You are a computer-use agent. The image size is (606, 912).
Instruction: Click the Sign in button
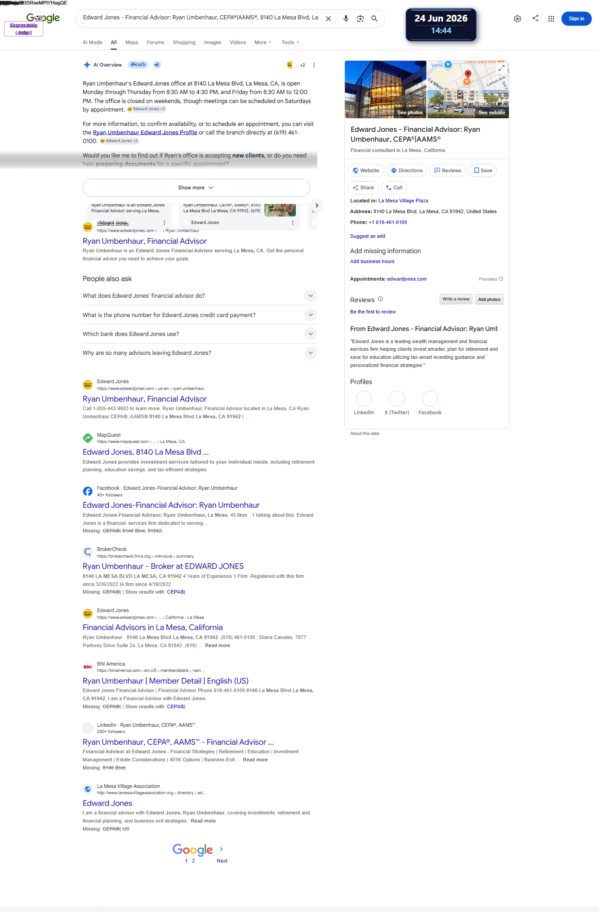(x=576, y=19)
